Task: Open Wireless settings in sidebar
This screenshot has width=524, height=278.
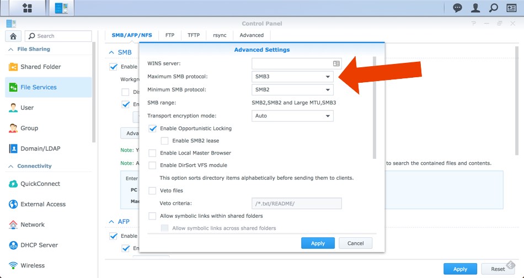Action: (x=49, y=265)
